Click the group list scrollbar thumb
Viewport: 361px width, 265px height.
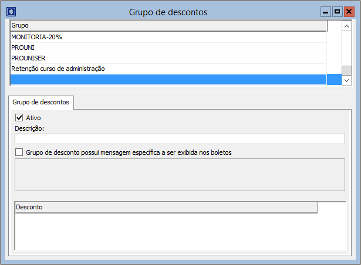346,70
